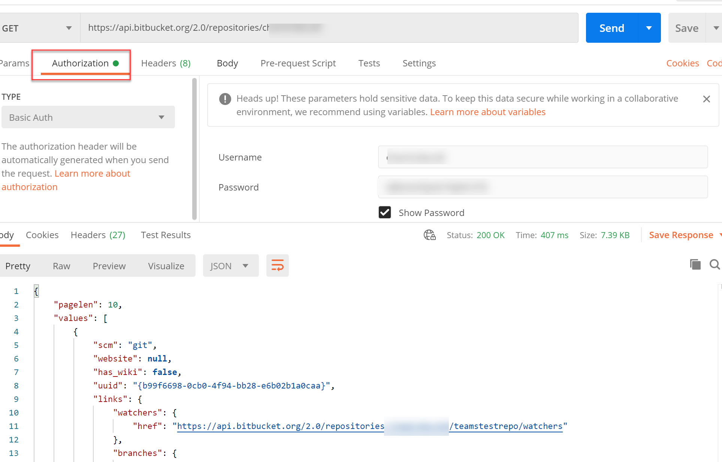Copy response using the copy icon
The width and height of the screenshot is (722, 462).
click(695, 265)
